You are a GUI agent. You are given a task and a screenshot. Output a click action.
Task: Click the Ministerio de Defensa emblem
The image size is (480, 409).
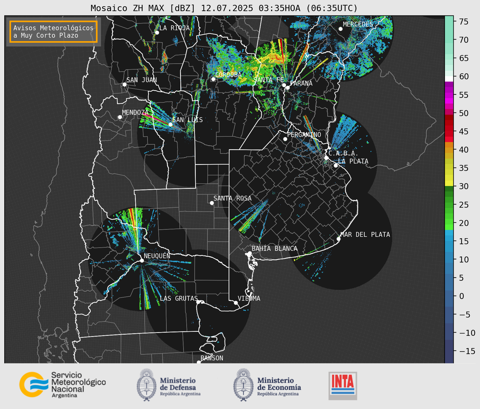[x=147, y=385]
